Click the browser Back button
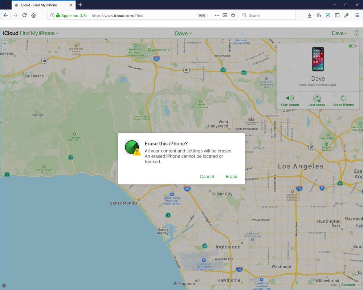 coord(6,16)
